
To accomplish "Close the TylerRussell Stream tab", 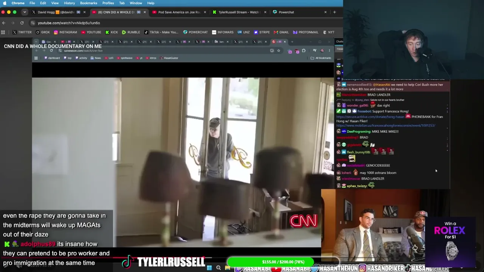I will coord(265,12).
